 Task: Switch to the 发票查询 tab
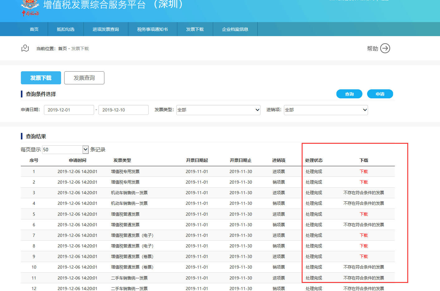coord(84,78)
